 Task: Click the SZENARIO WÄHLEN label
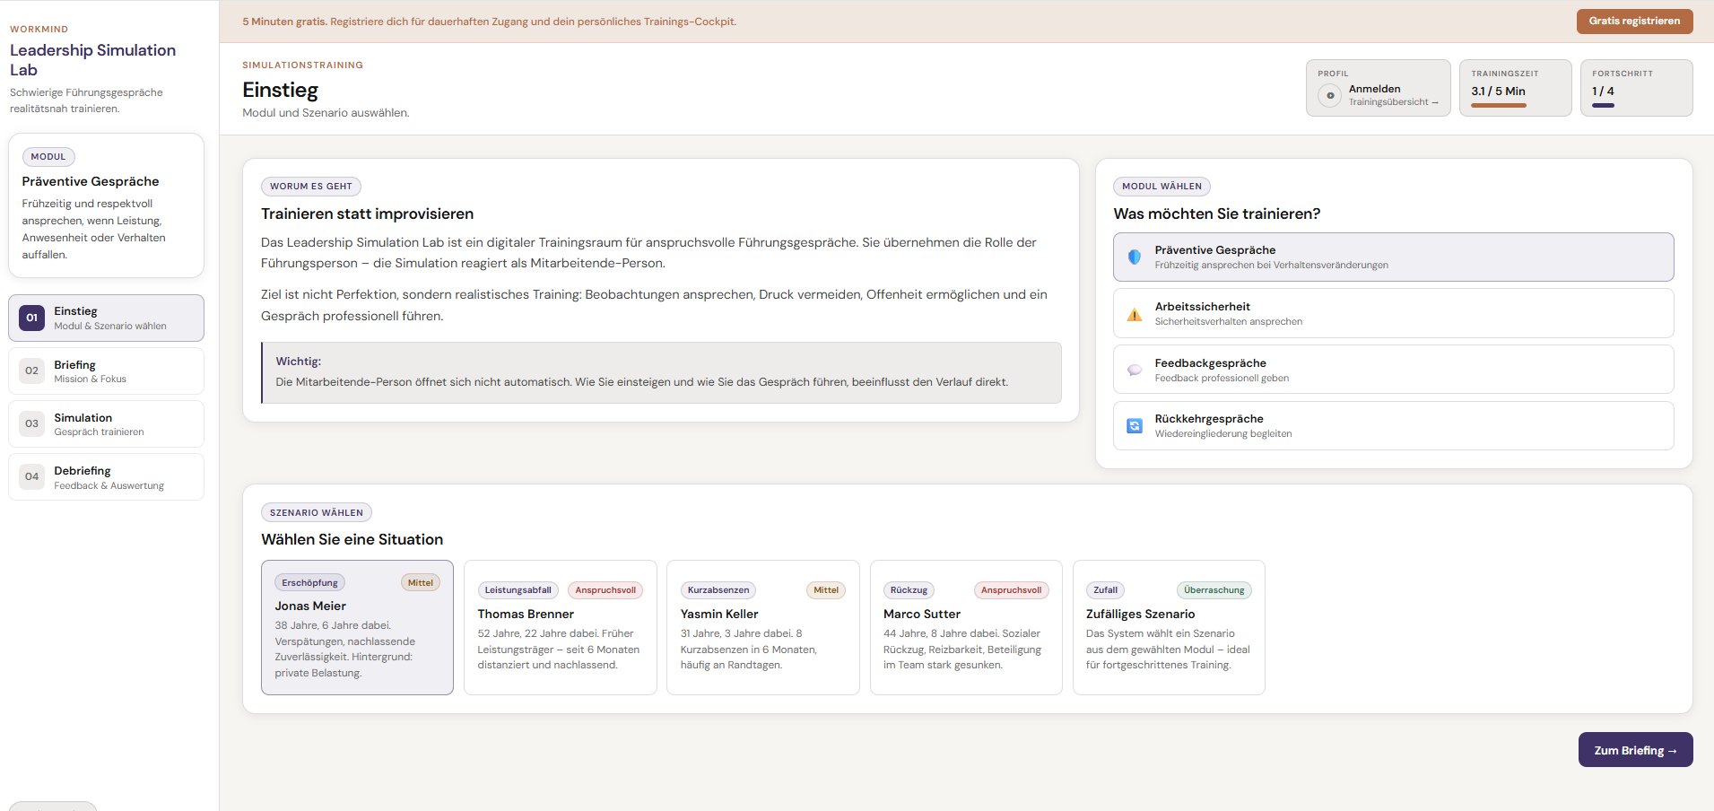click(x=317, y=512)
